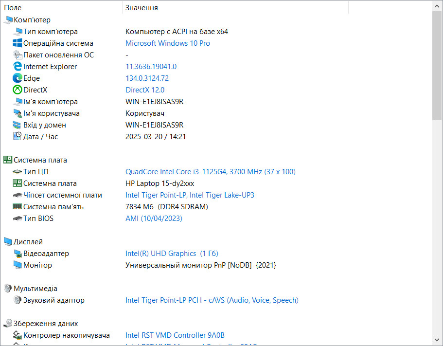Image resolution: width=443 pixels, height=346 pixels.
Task: Select the Мультимедіа group label
Action: (35, 288)
